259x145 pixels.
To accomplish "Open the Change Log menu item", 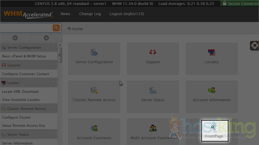I will pos(90,14).
